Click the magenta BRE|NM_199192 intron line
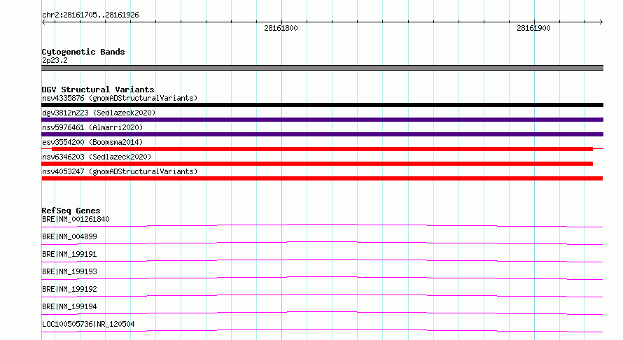Image resolution: width=623 pixels, height=340 pixels. point(322,295)
